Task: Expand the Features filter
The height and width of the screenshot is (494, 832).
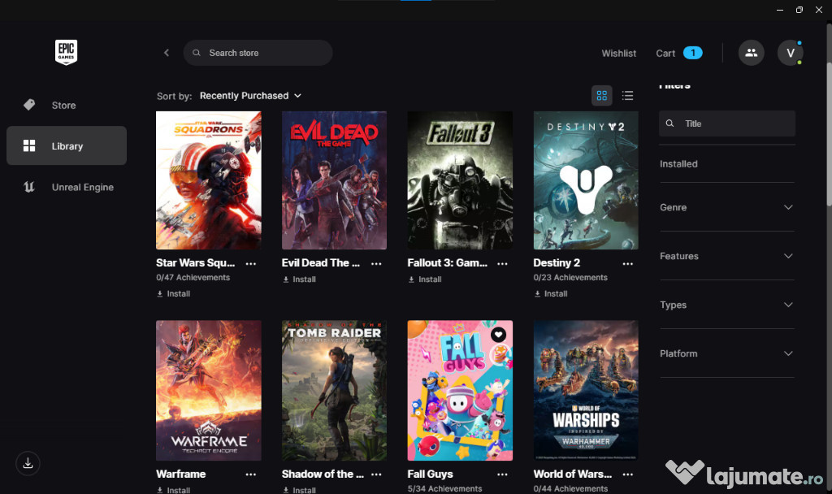Action: tap(727, 256)
